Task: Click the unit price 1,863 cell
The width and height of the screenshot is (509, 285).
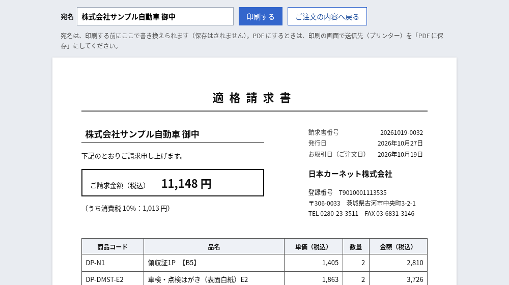Action: [x=314, y=278]
